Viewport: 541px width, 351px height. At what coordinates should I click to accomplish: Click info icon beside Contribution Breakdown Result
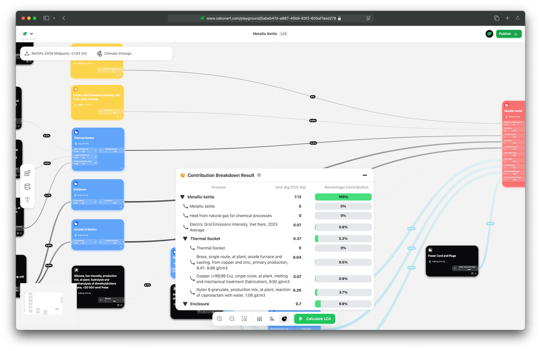coord(259,175)
